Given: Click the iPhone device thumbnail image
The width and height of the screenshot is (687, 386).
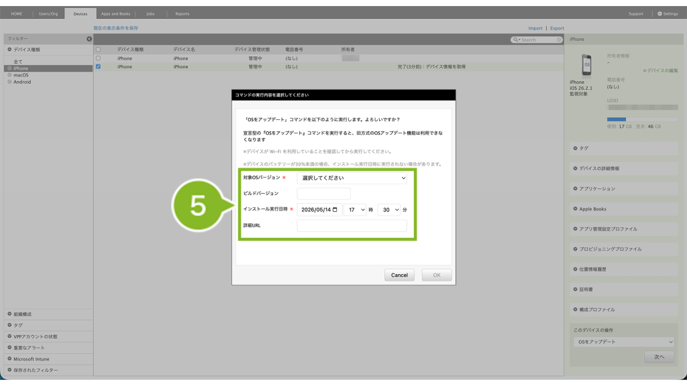Looking at the screenshot, I should click(586, 65).
